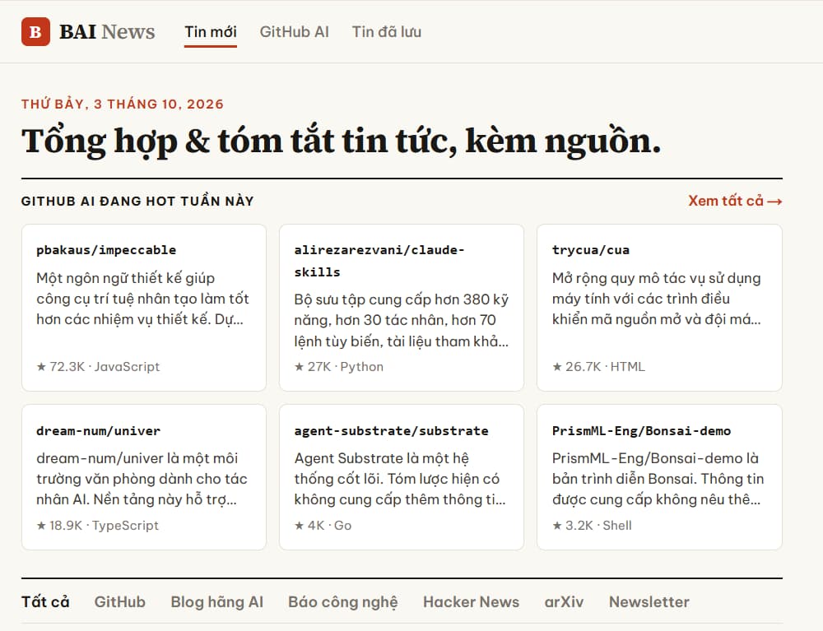Open the GitHub AI navigation tab

295,32
